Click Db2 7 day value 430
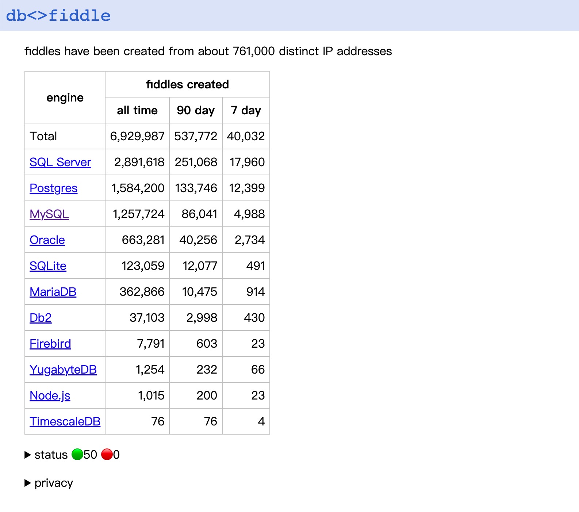The height and width of the screenshot is (512, 579). tap(254, 318)
